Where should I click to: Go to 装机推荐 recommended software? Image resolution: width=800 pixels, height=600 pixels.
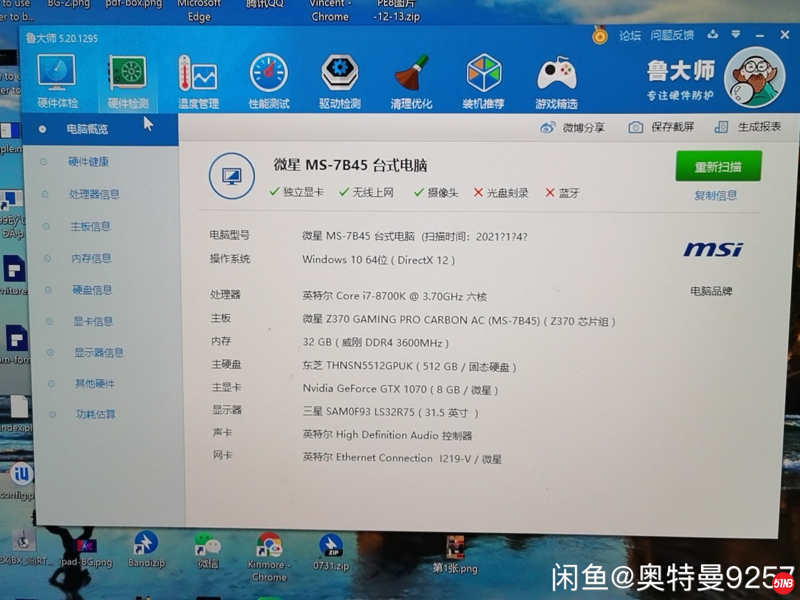[483, 82]
